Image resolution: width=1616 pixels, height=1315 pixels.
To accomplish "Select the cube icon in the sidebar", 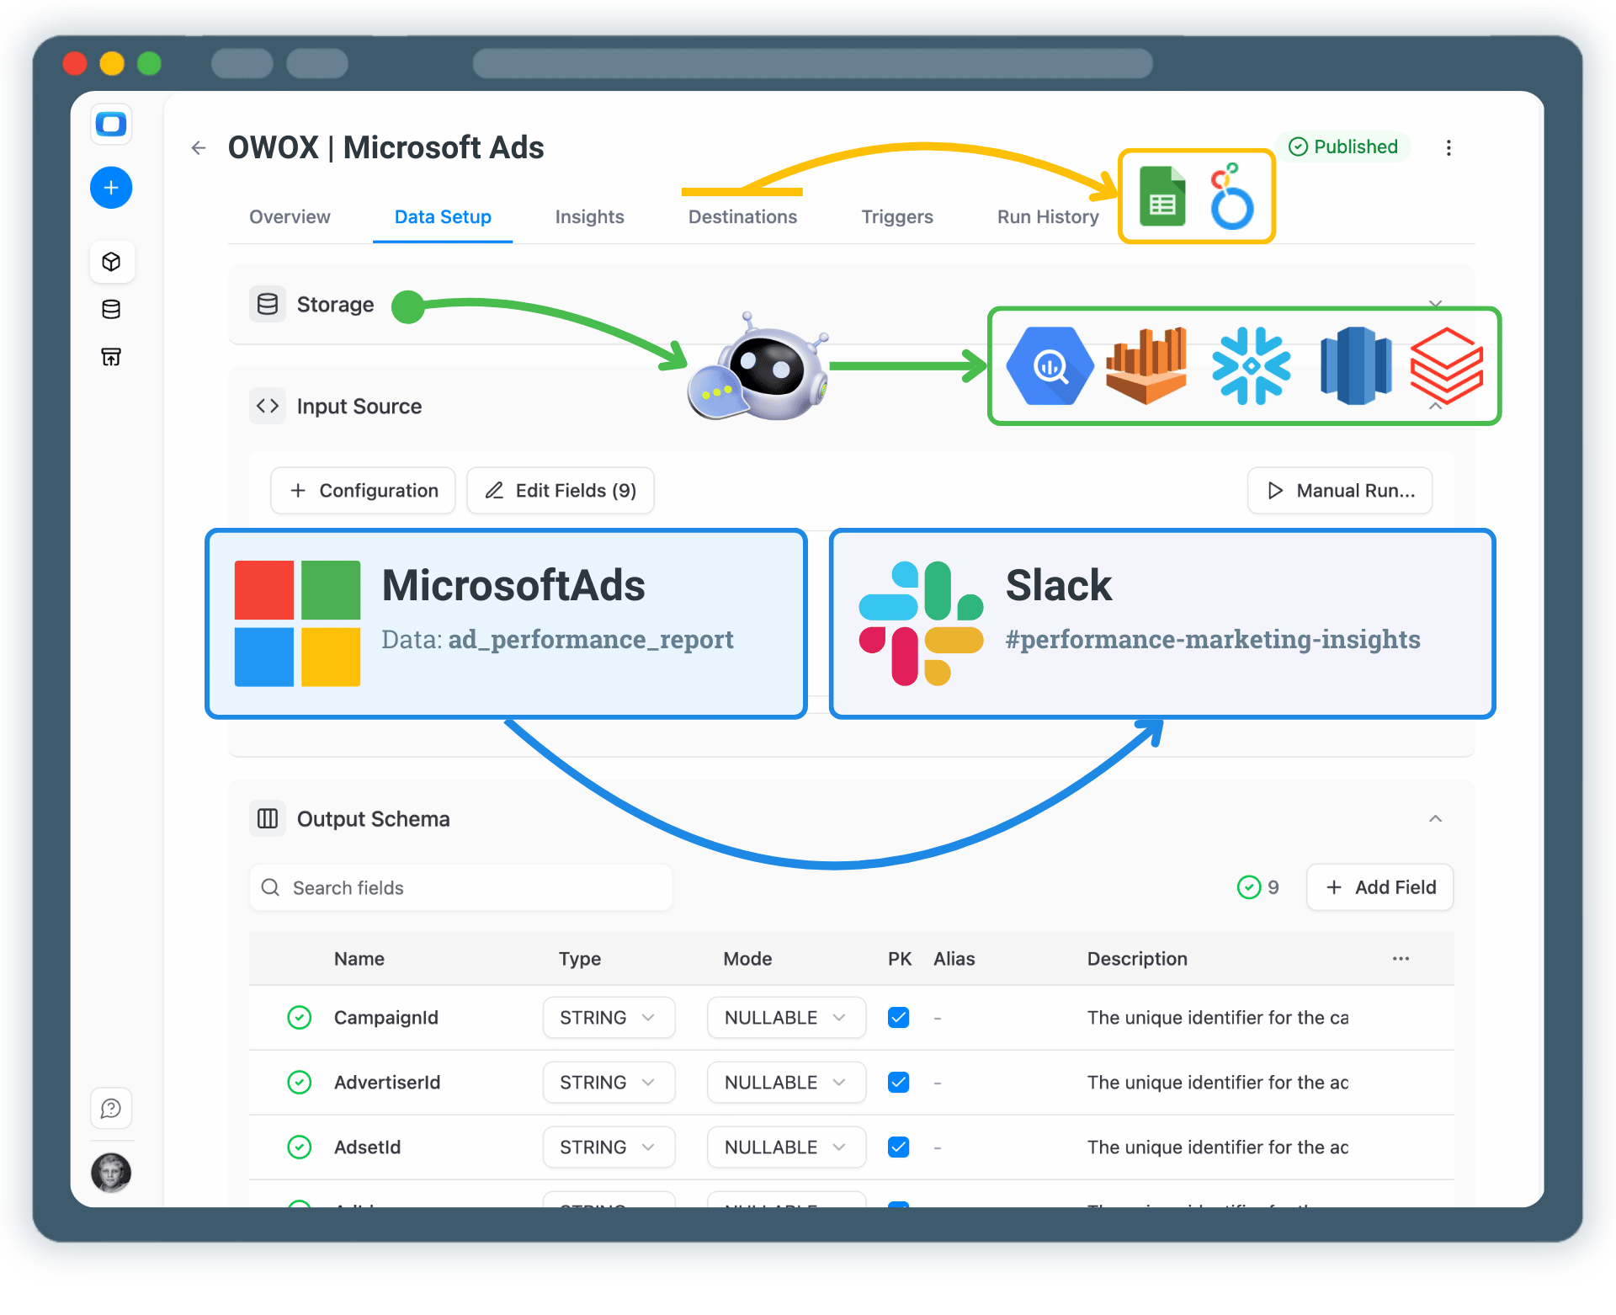I will [x=111, y=261].
